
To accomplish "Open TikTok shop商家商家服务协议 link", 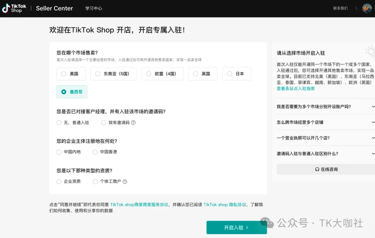I will pyautogui.click(x=139, y=205).
